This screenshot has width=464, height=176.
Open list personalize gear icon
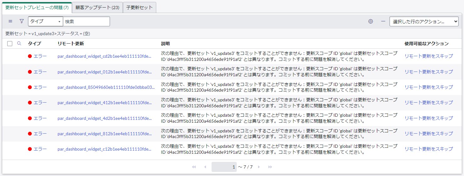pyautogui.click(x=371, y=21)
